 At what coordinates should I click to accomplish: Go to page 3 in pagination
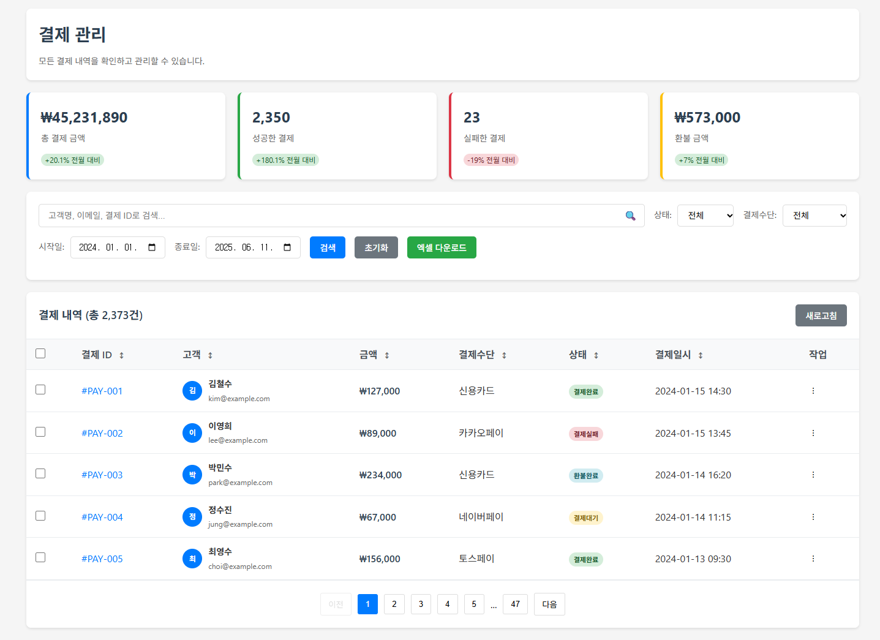point(421,604)
